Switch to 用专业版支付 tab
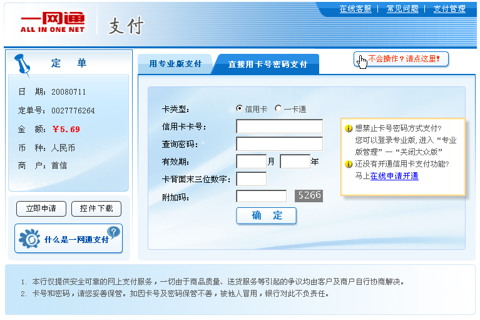The height and width of the screenshot is (320, 480). tap(175, 64)
